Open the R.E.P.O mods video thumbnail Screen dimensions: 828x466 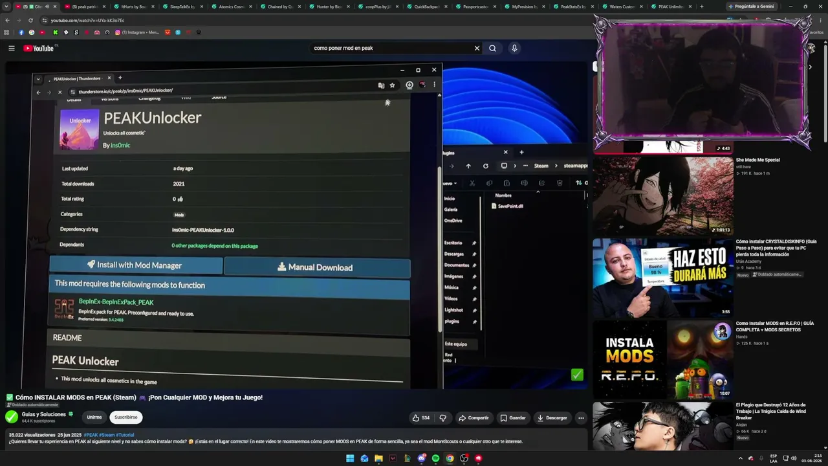663,359
